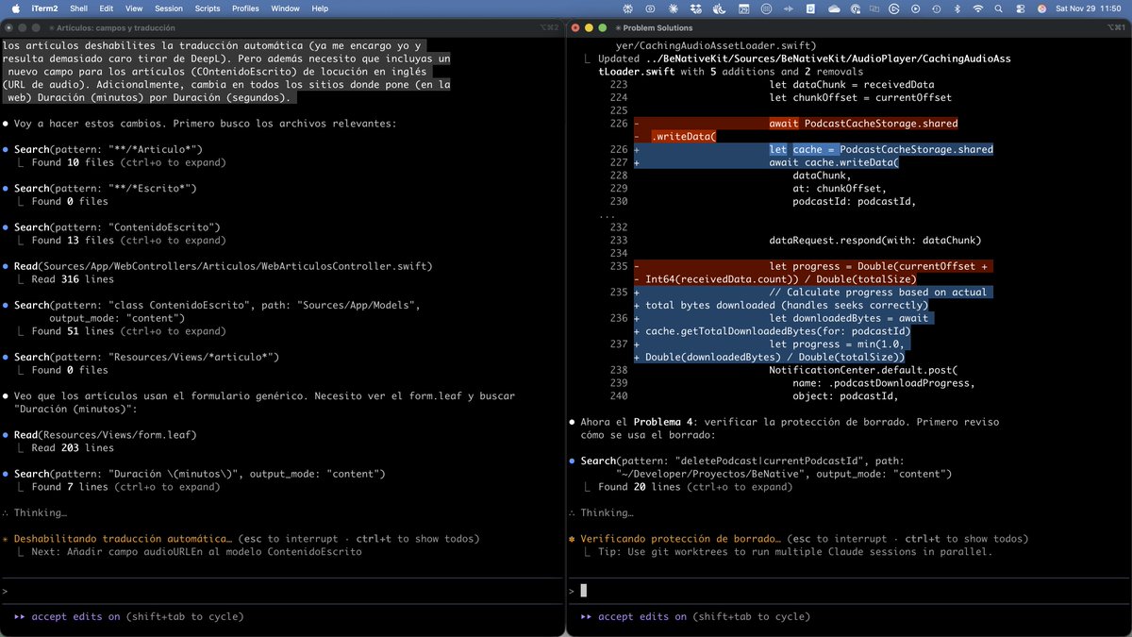
Task: Click the 'Found 0 files' result under Escrito search
Action: click(x=70, y=201)
